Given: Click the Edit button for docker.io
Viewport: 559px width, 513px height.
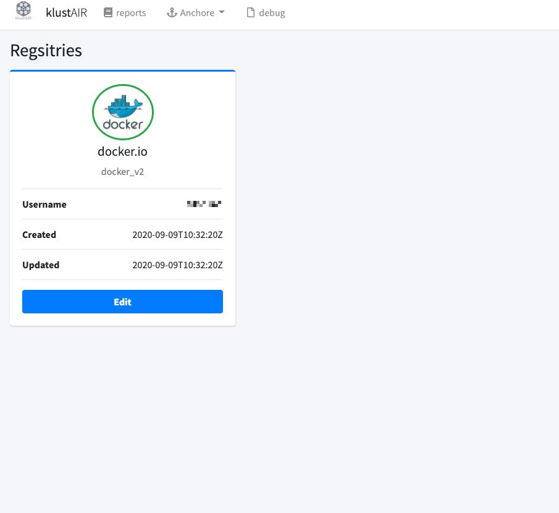Looking at the screenshot, I should 123,302.
